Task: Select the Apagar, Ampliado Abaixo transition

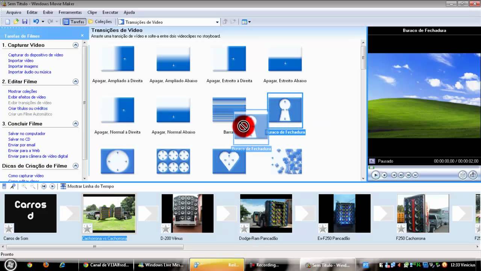Action: [173, 59]
